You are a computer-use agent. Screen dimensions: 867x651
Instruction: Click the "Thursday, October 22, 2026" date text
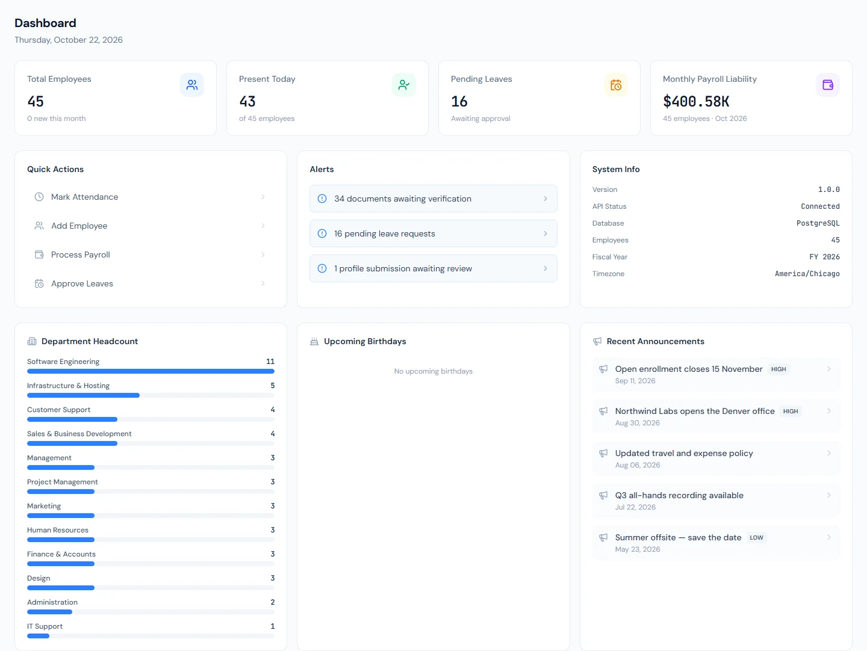point(69,40)
